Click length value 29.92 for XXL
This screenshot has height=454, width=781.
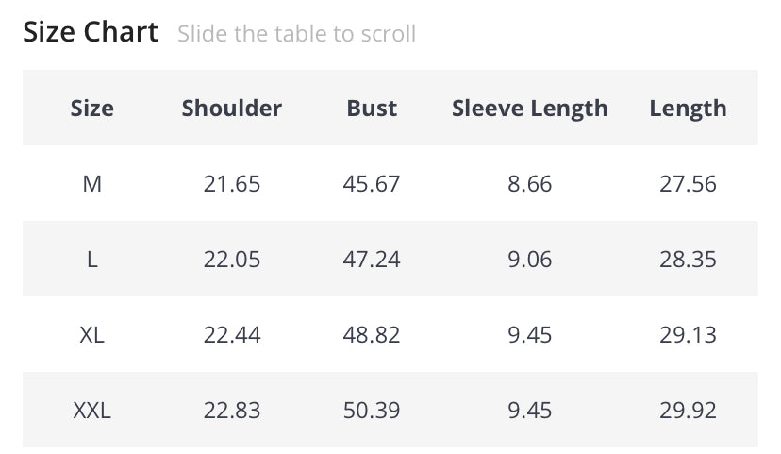tap(688, 411)
